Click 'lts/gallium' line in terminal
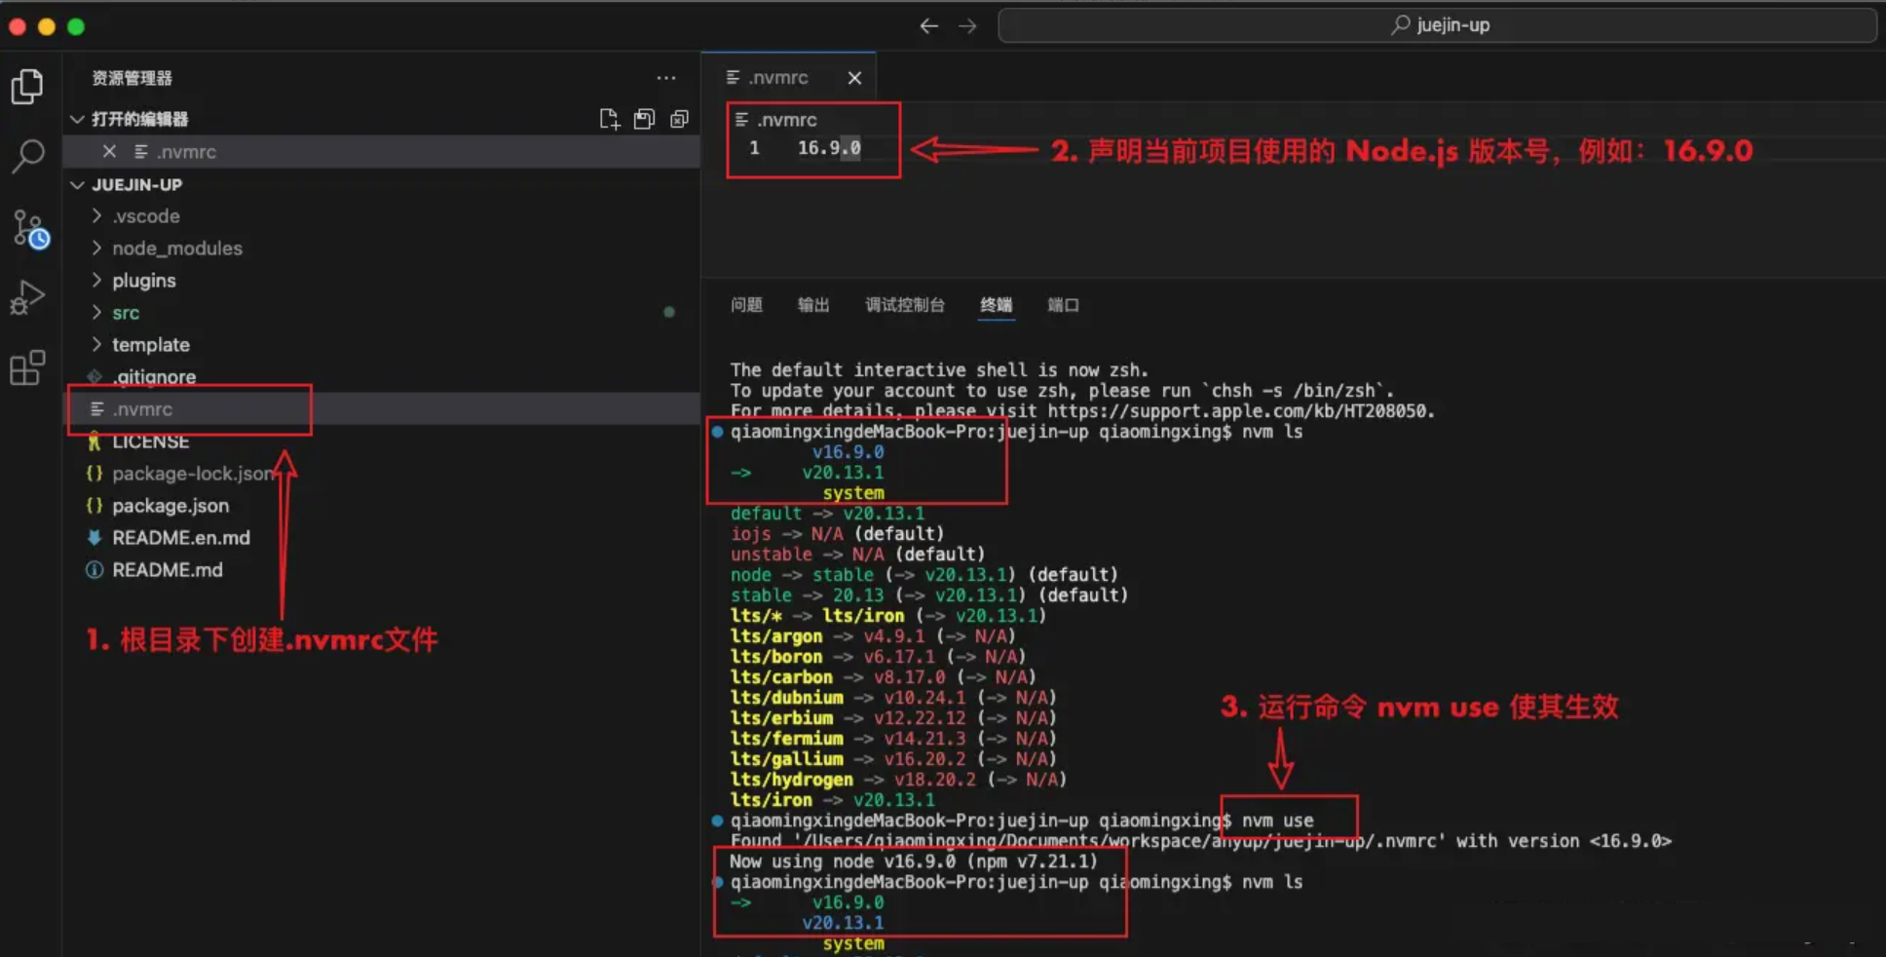This screenshot has width=1886, height=957. click(x=893, y=759)
